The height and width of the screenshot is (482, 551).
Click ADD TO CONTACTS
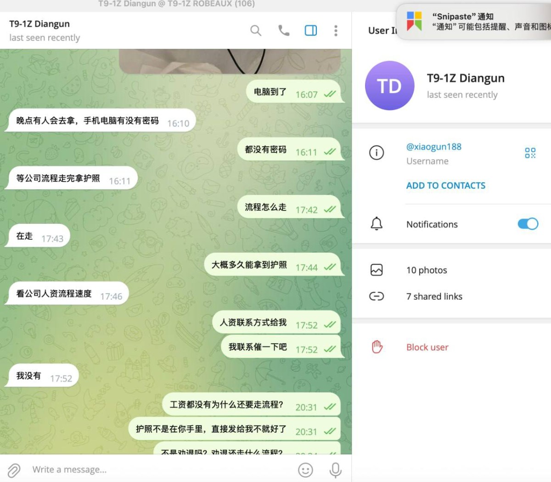[x=446, y=186]
